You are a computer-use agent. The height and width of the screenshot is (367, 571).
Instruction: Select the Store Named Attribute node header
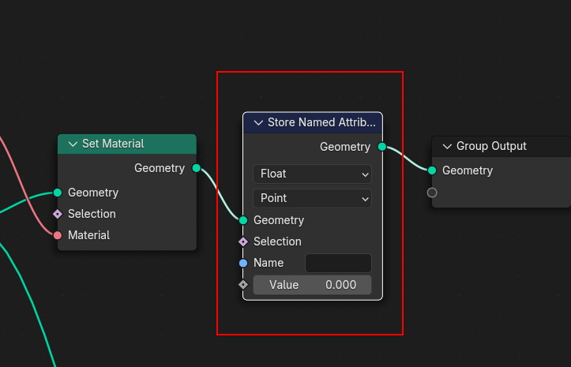tap(313, 122)
